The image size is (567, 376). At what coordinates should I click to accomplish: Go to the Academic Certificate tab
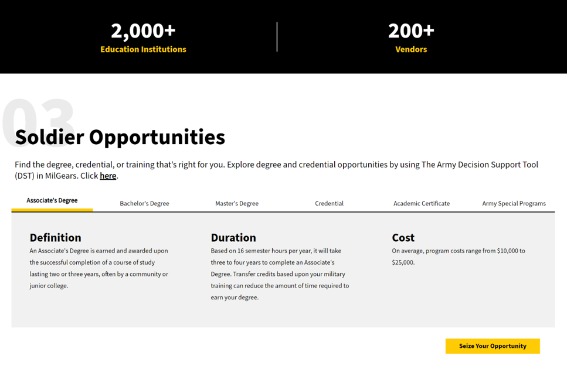pyautogui.click(x=422, y=203)
